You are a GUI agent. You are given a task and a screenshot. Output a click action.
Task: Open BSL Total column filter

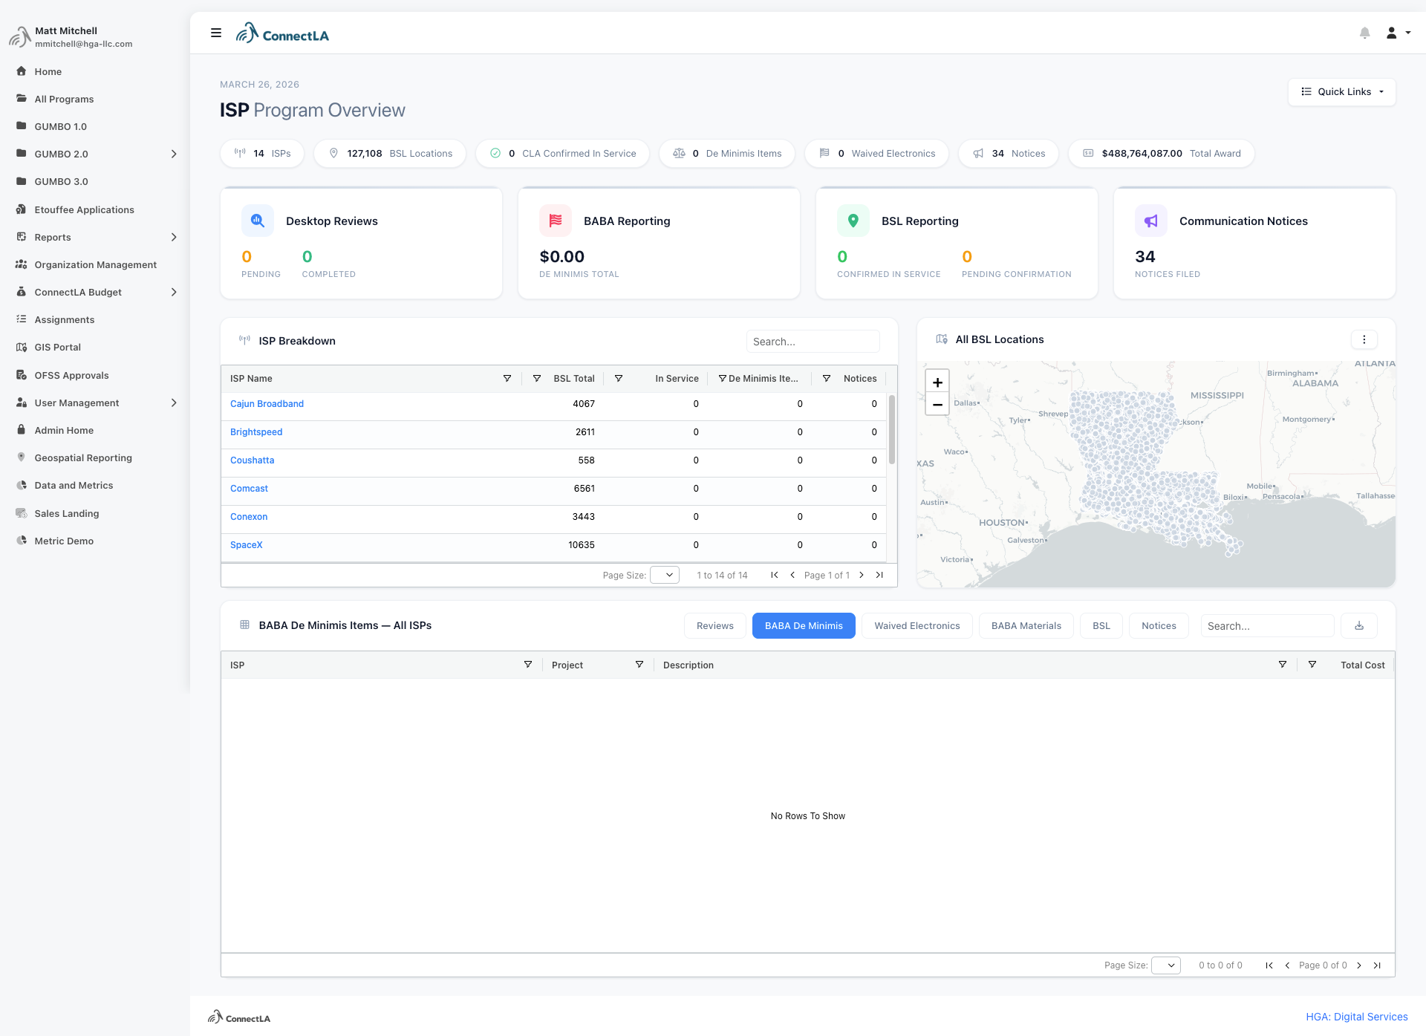[537, 379]
